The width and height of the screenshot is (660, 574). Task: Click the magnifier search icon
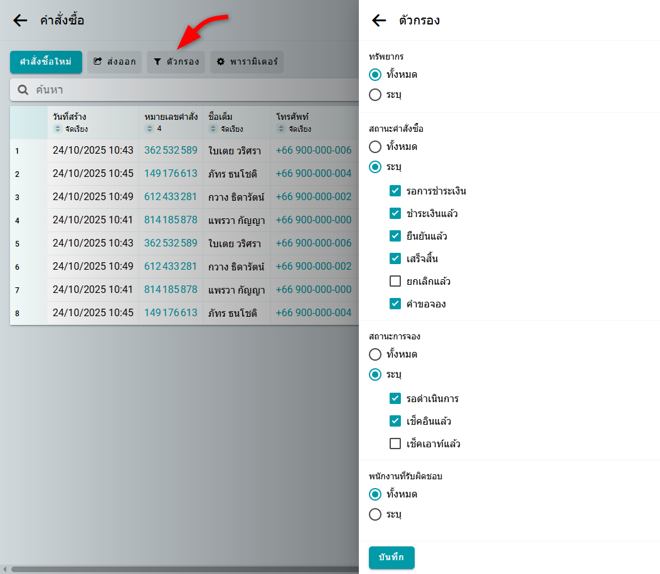(23, 90)
